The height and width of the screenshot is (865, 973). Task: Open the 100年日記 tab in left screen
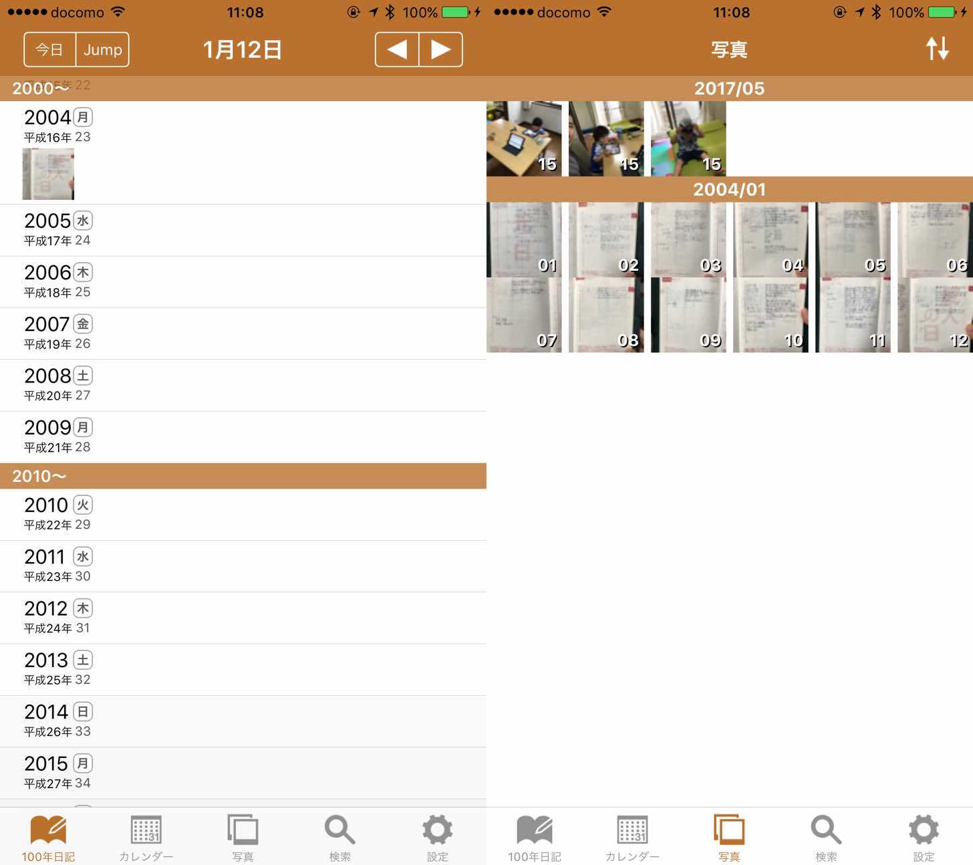coord(48,837)
